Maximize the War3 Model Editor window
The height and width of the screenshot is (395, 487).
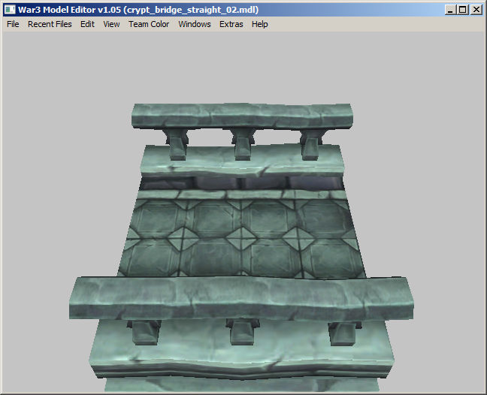462,10
